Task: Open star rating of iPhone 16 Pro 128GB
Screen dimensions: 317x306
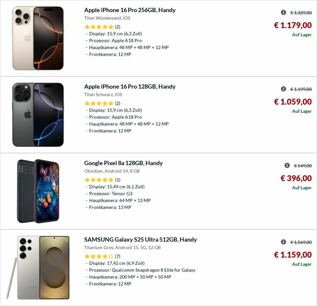Action: (x=99, y=103)
